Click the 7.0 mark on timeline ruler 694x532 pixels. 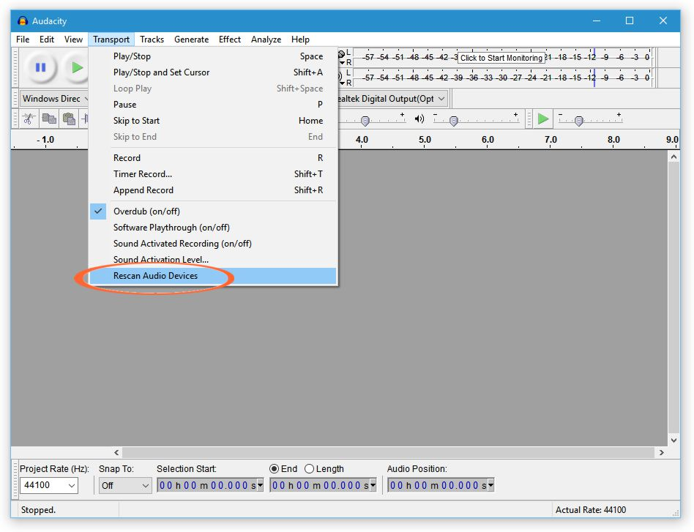pyautogui.click(x=551, y=140)
